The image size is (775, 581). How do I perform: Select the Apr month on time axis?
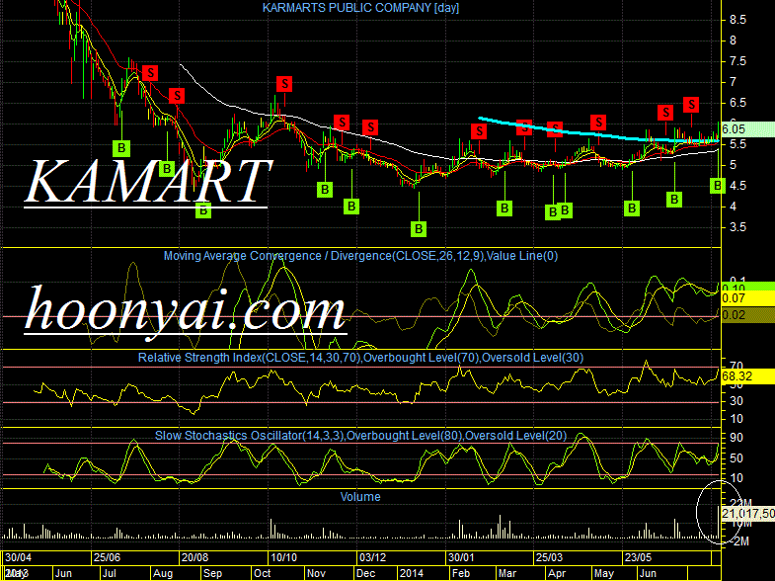[557, 573]
